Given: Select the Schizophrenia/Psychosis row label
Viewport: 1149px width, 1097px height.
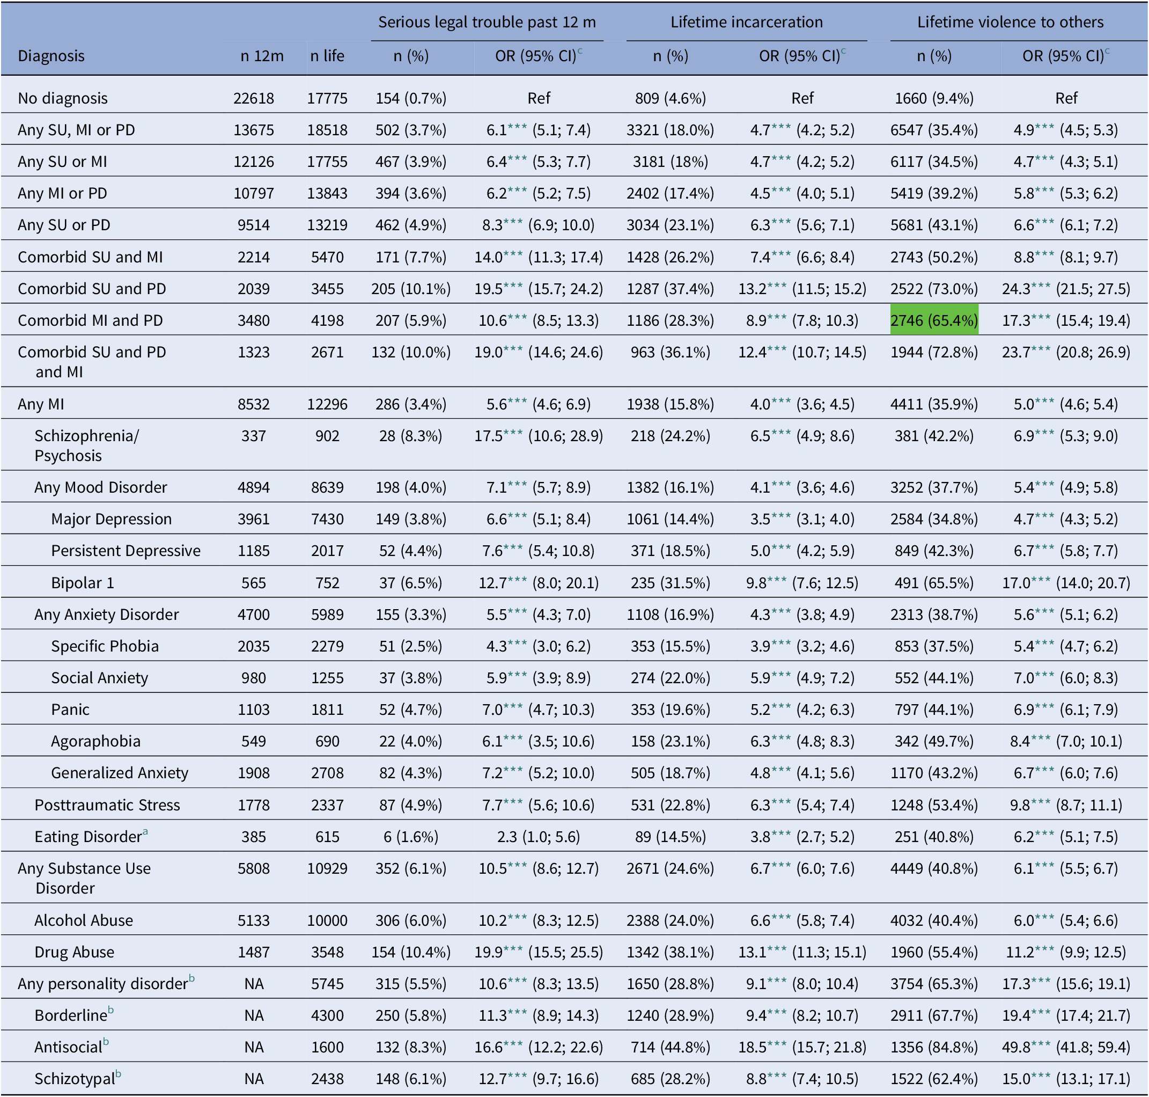Looking at the screenshot, I should (86, 445).
